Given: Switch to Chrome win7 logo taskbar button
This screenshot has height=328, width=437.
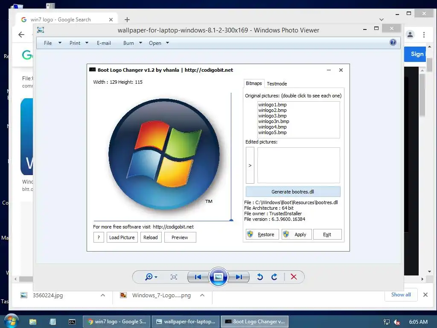Looking at the screenshot, I should (x=117, y=322).
